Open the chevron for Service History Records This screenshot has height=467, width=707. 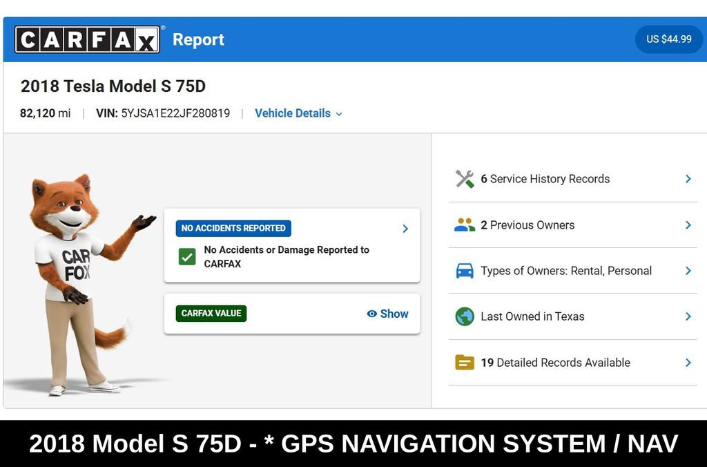[688, 179]
